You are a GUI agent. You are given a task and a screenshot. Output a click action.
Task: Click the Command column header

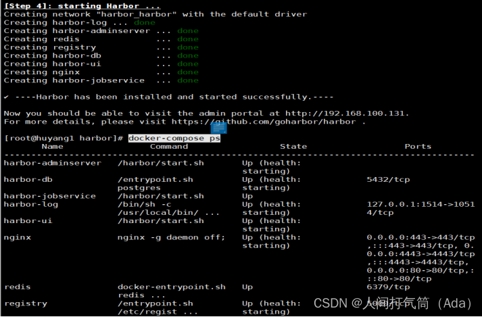pos(169,147)
